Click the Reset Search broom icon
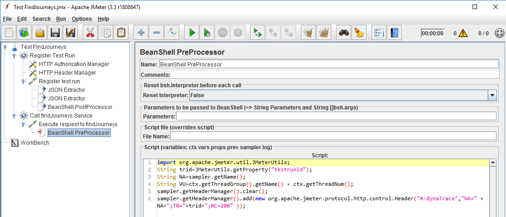The image size is (506, 217). (x=359, y=33)
